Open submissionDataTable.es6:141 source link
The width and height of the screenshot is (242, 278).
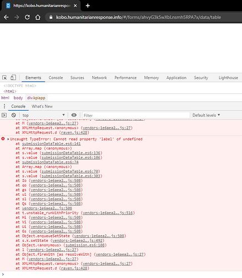(51, 143)
